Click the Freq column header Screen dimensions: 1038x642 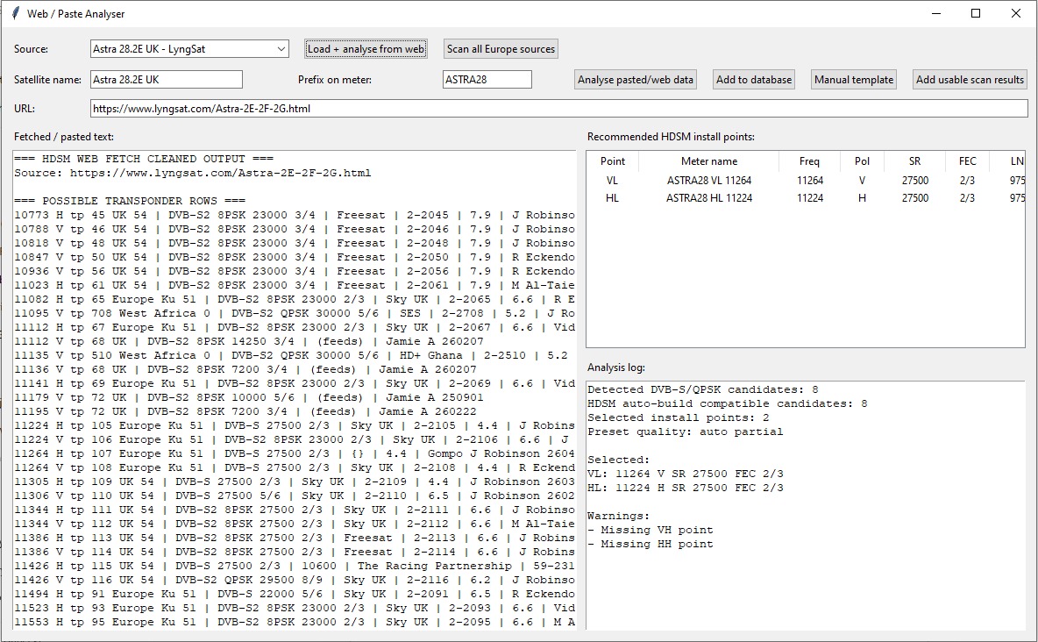(x=809, y=161)
